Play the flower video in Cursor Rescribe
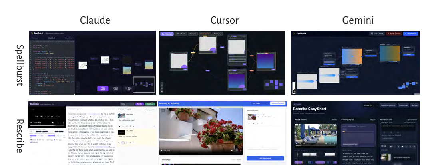 coord(161,151)
